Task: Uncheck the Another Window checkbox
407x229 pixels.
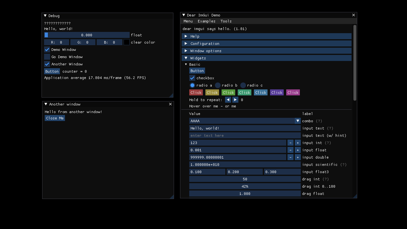Action: click(x=47, y=64)
